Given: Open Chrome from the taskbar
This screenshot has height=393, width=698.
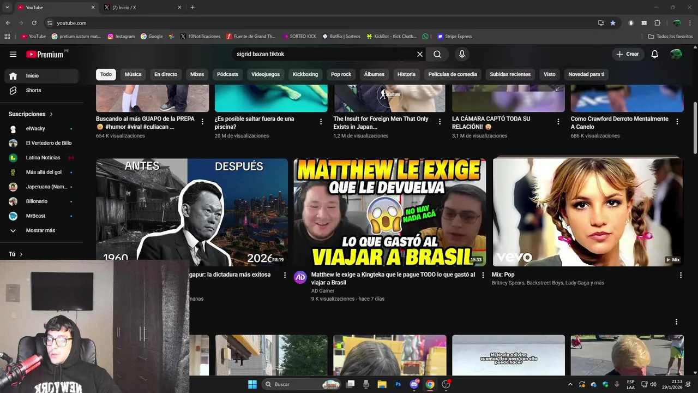Looking at the screenshot, I should 430,384.
